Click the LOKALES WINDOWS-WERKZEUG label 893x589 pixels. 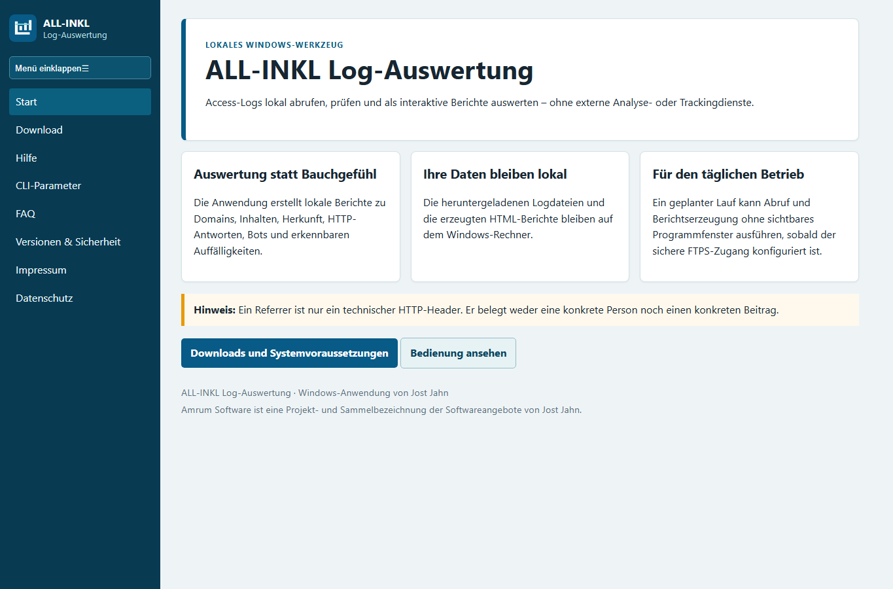tap(274, 45)
